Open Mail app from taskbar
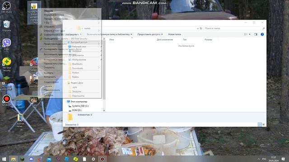This screenshot has height=162, width=289. pyautogui.click(x=49, y=159)
